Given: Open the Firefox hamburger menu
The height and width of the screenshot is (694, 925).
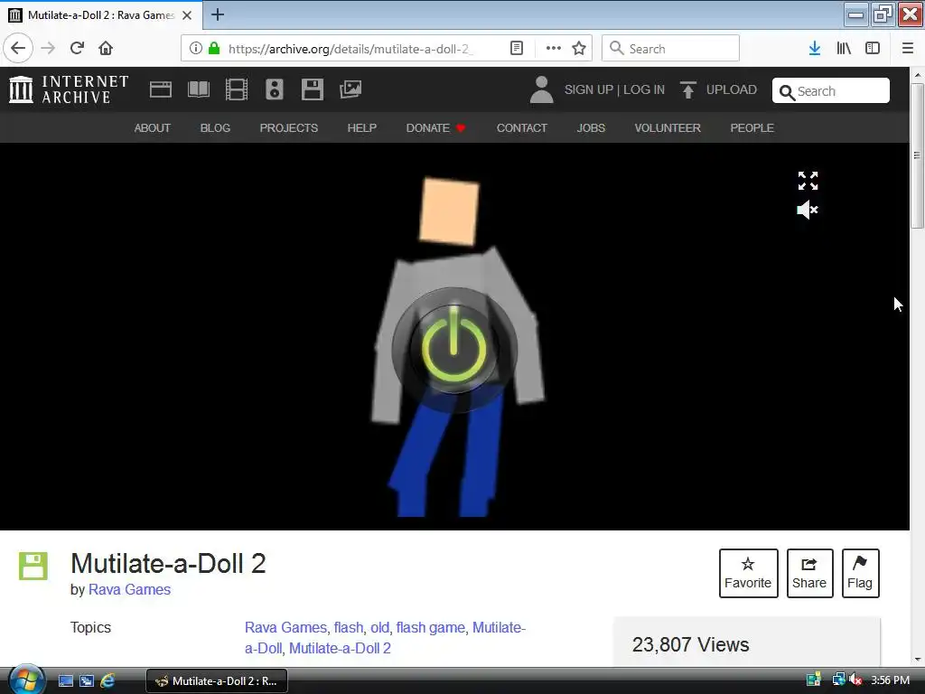Looking at the screenshot, I should click(908, 49).
